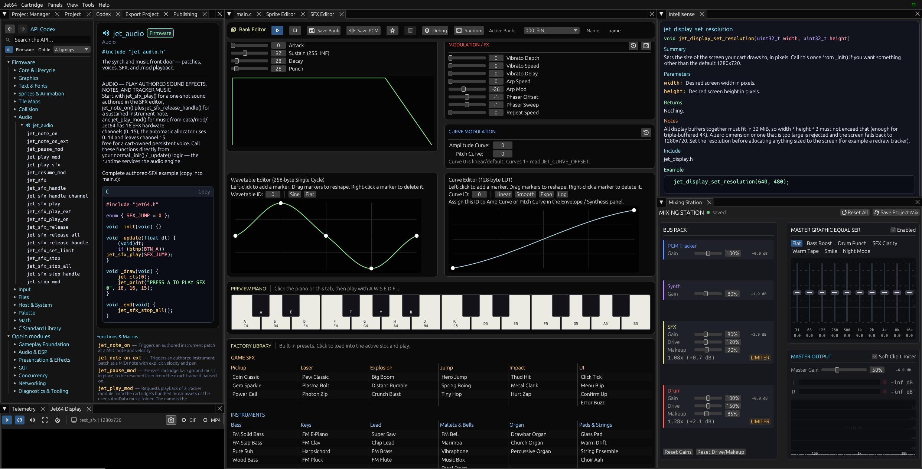This screenshot has width=922, height=469.
Task: Open the Active Bank dropdown
Action: [551, 30]
